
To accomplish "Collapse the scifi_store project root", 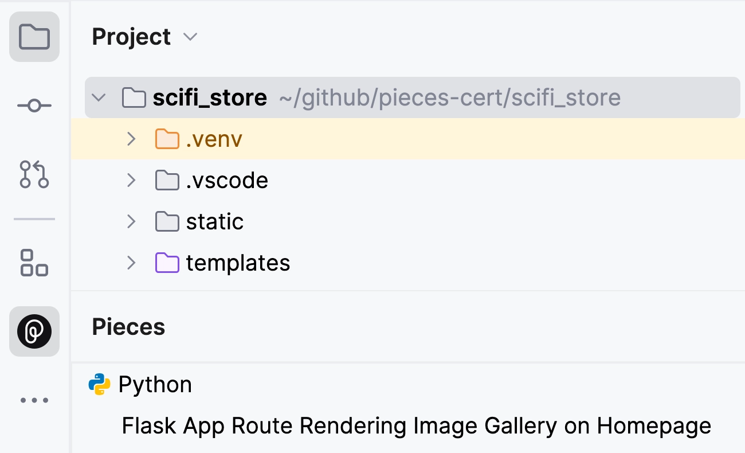I will pyautogui.click(x=99, y=97).
